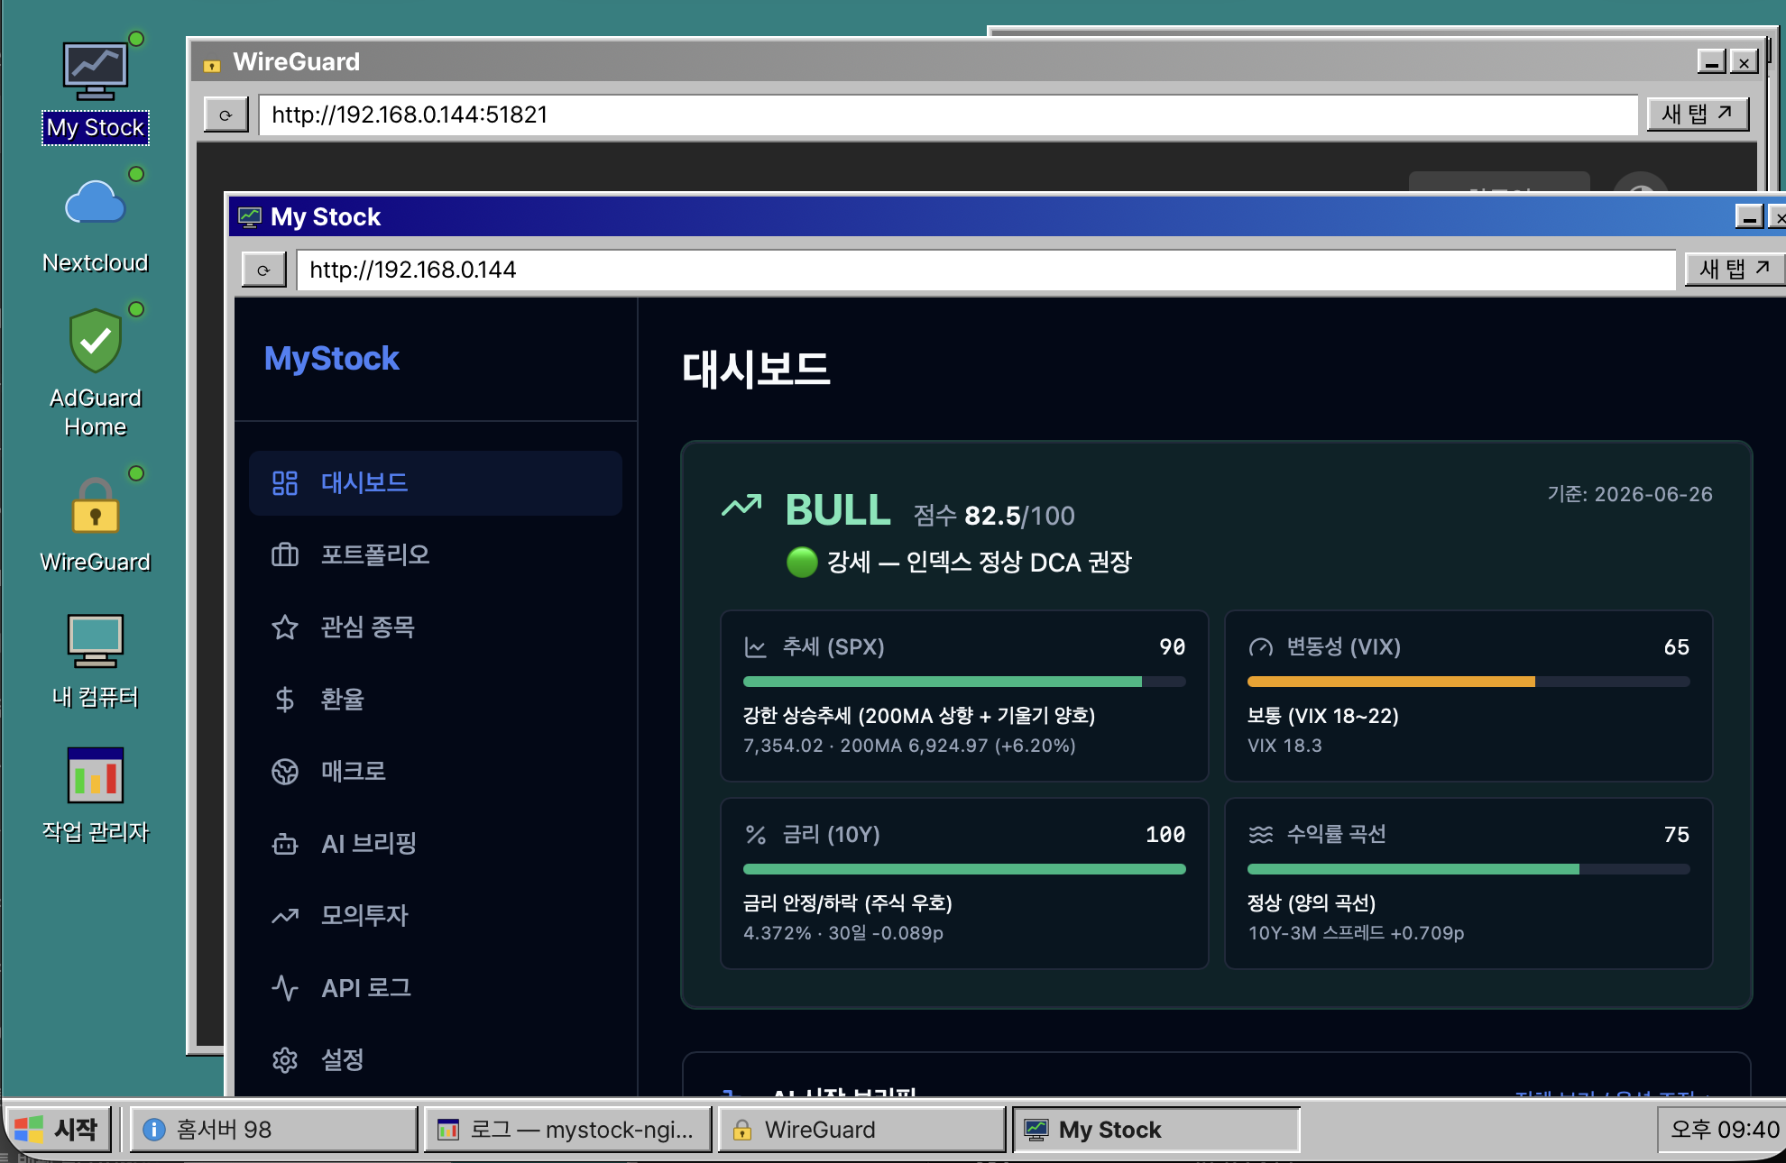Viewport: 1786px width, 1163px height.
Task: Click the chart icon in the 추세 (SPX) card
Action: (755, 647)
